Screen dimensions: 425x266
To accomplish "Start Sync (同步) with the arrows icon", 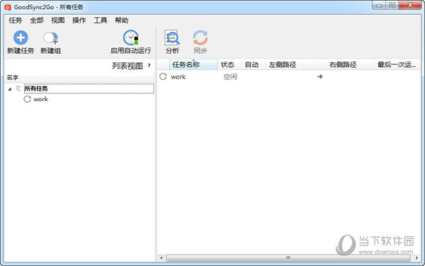I will tap(200, 38).
